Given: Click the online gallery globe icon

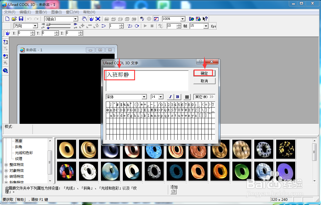Looking at the screenshot, I should [x=198, y=19].
